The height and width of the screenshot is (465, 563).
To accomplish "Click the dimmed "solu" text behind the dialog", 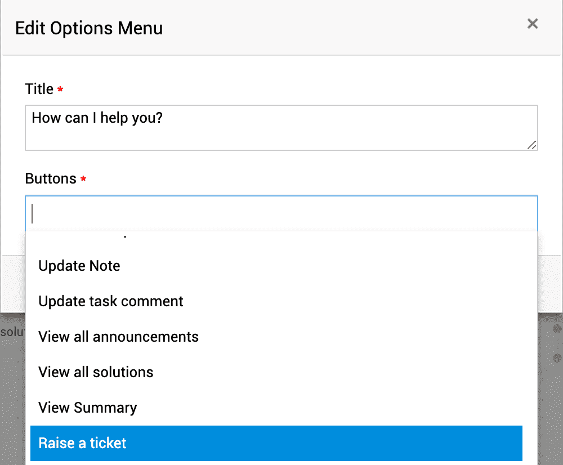I will click(11, 332).
